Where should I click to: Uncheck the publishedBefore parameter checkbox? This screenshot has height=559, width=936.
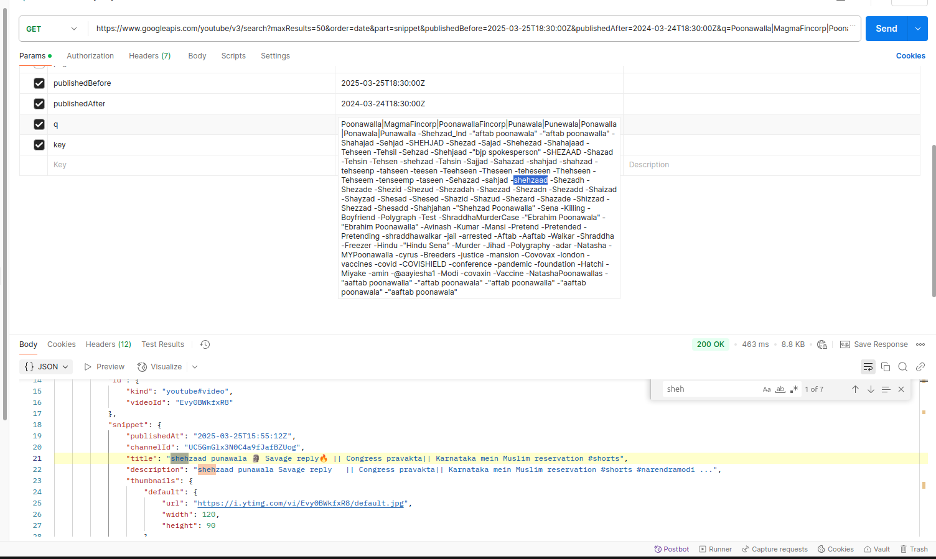click(39, 83)
